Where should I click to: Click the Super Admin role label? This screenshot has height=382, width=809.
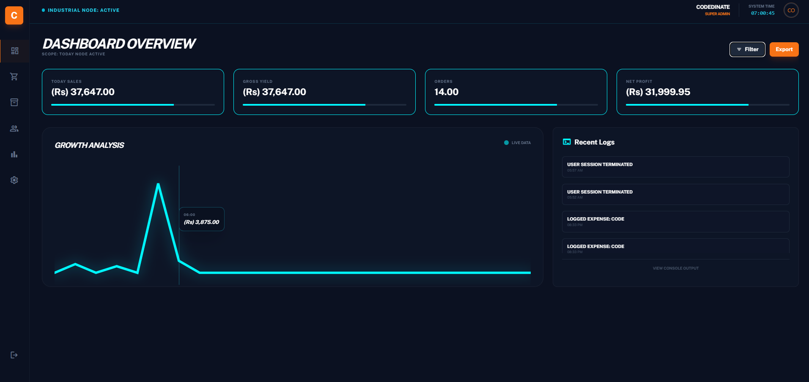click(717, 14)
